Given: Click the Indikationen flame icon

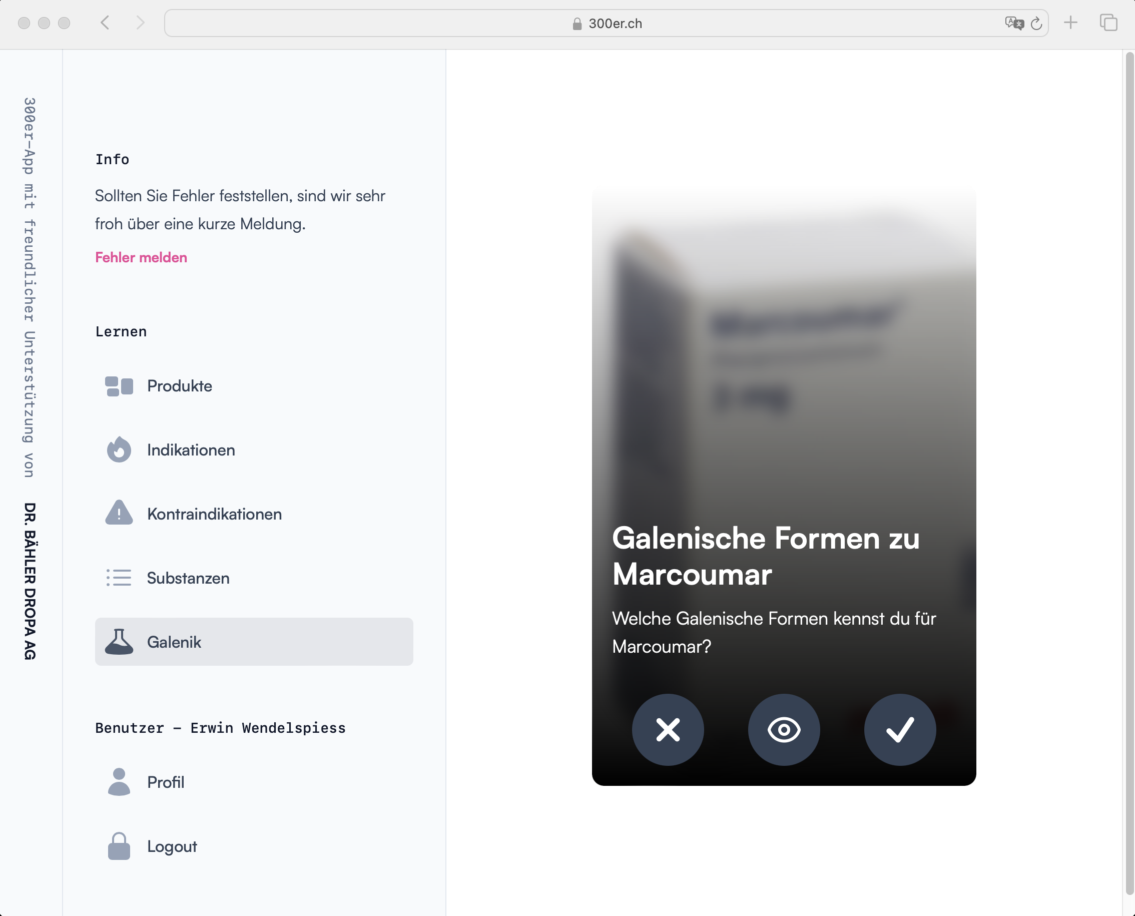Looking at the screenshot, I should coord(119,450).
